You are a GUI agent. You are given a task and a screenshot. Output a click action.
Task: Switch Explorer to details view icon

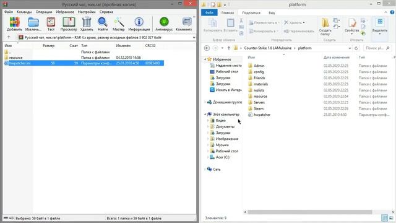[x=384, y=218]
